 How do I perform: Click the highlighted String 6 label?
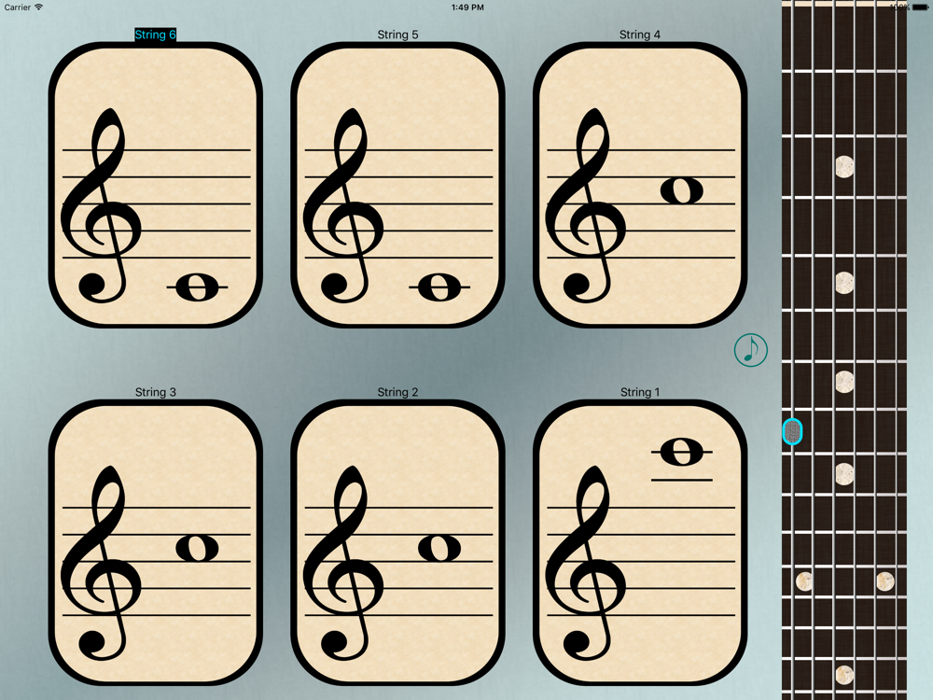(155, 35)
